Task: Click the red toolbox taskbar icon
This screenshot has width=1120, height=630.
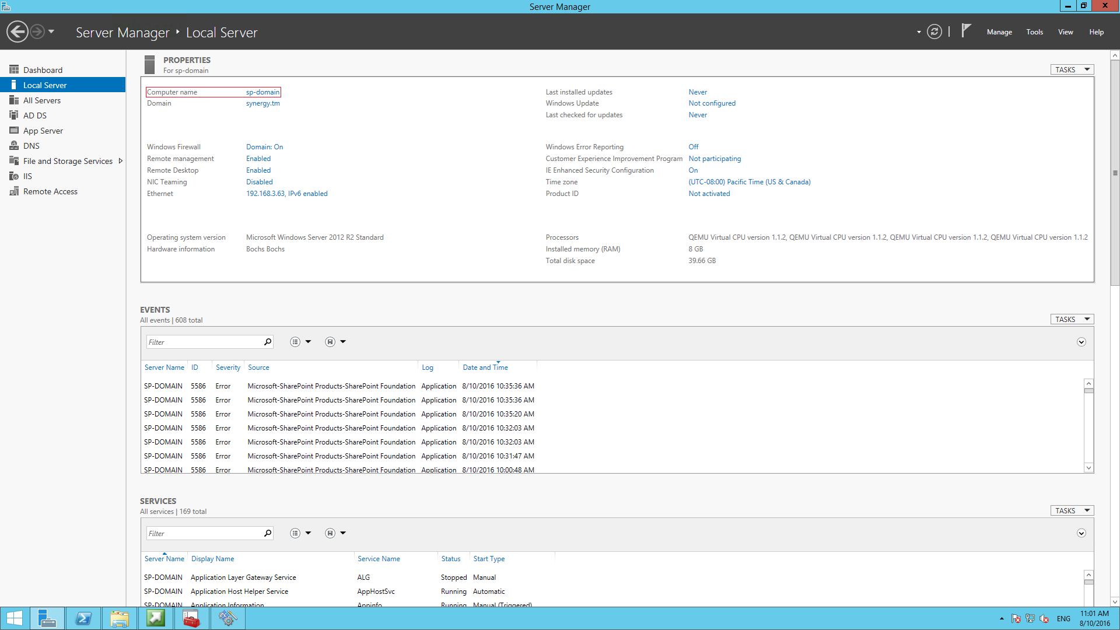Action: coord(191,618)
